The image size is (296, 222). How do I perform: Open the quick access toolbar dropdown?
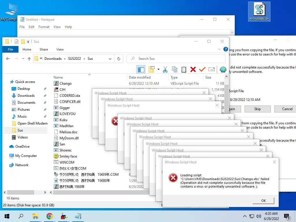28,42
